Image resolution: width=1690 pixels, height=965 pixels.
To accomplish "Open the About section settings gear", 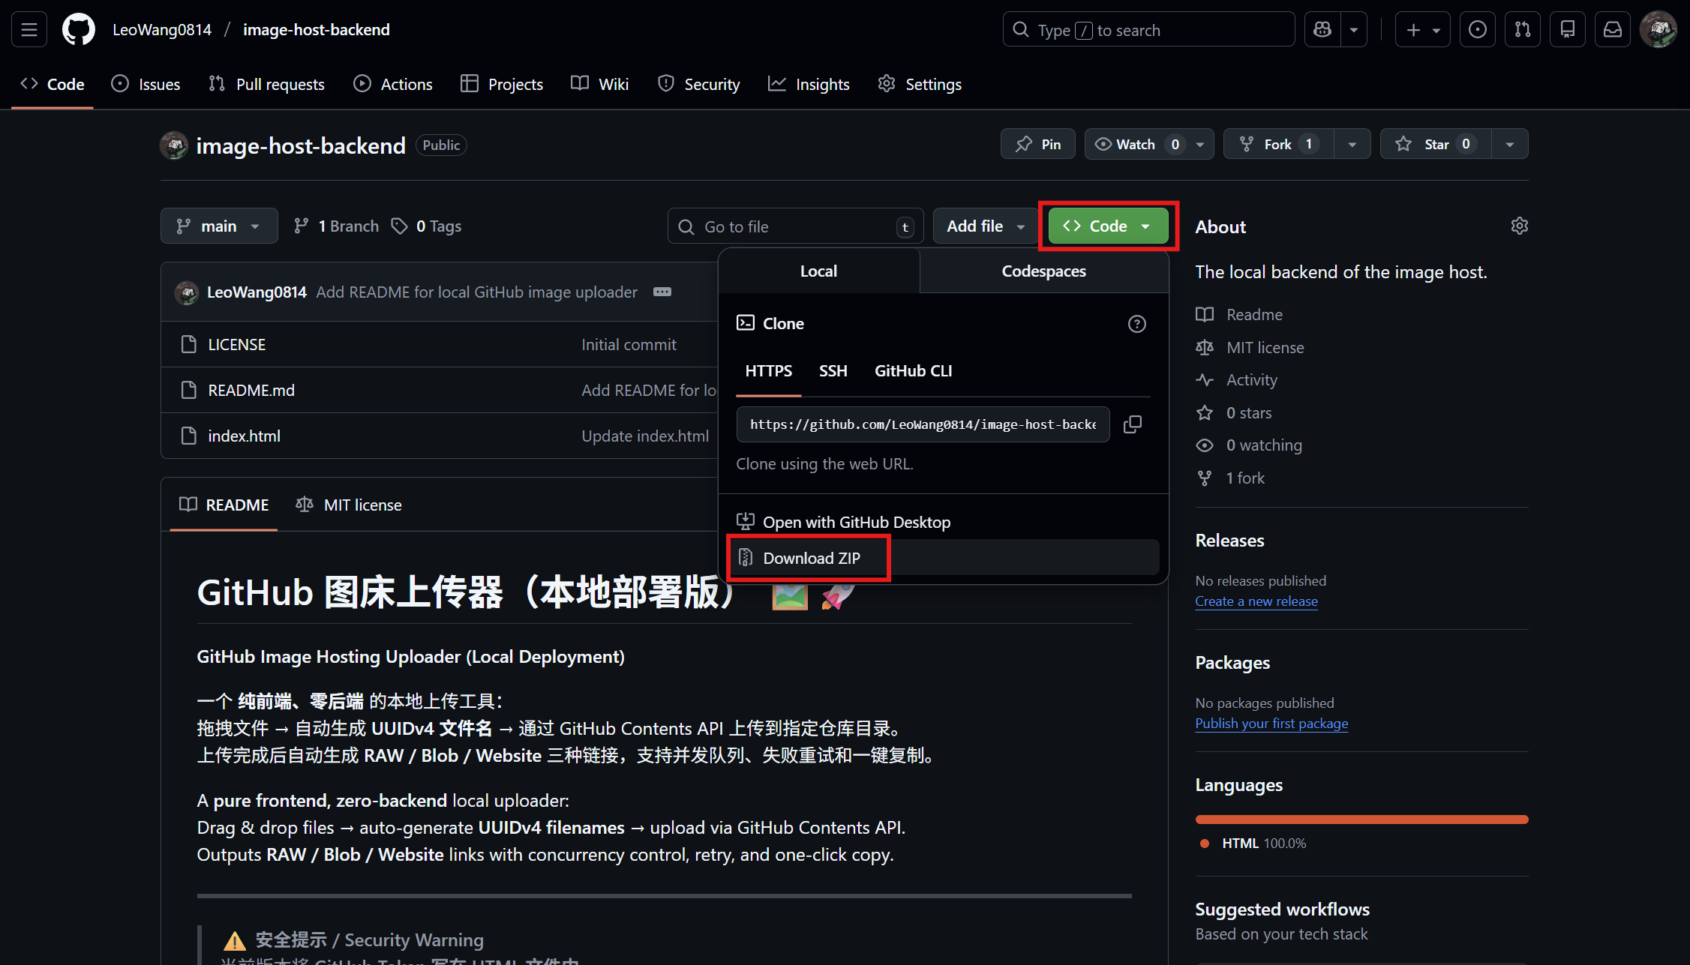I will click(x=1519, y=226).
